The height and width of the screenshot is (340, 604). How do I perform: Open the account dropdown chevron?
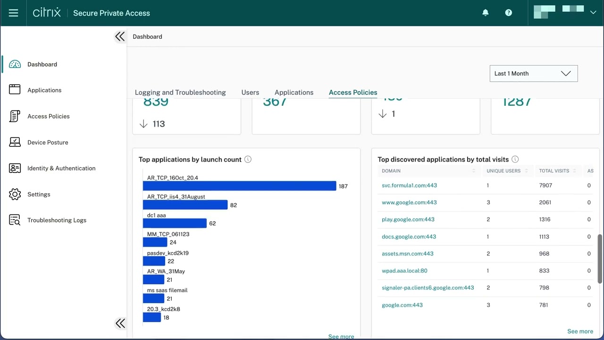click(x=593, y=13)
